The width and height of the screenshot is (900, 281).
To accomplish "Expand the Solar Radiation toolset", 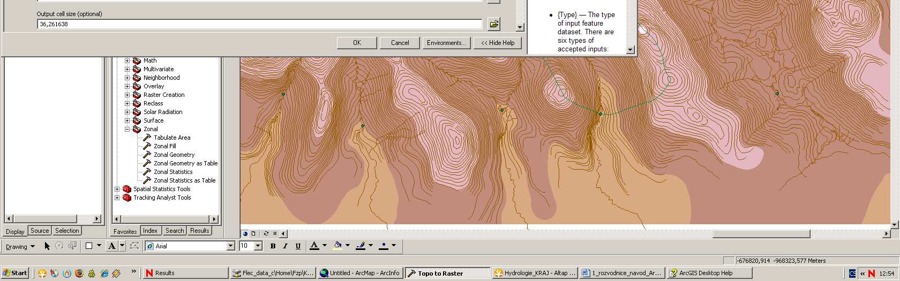I will [x=127, y=112].
